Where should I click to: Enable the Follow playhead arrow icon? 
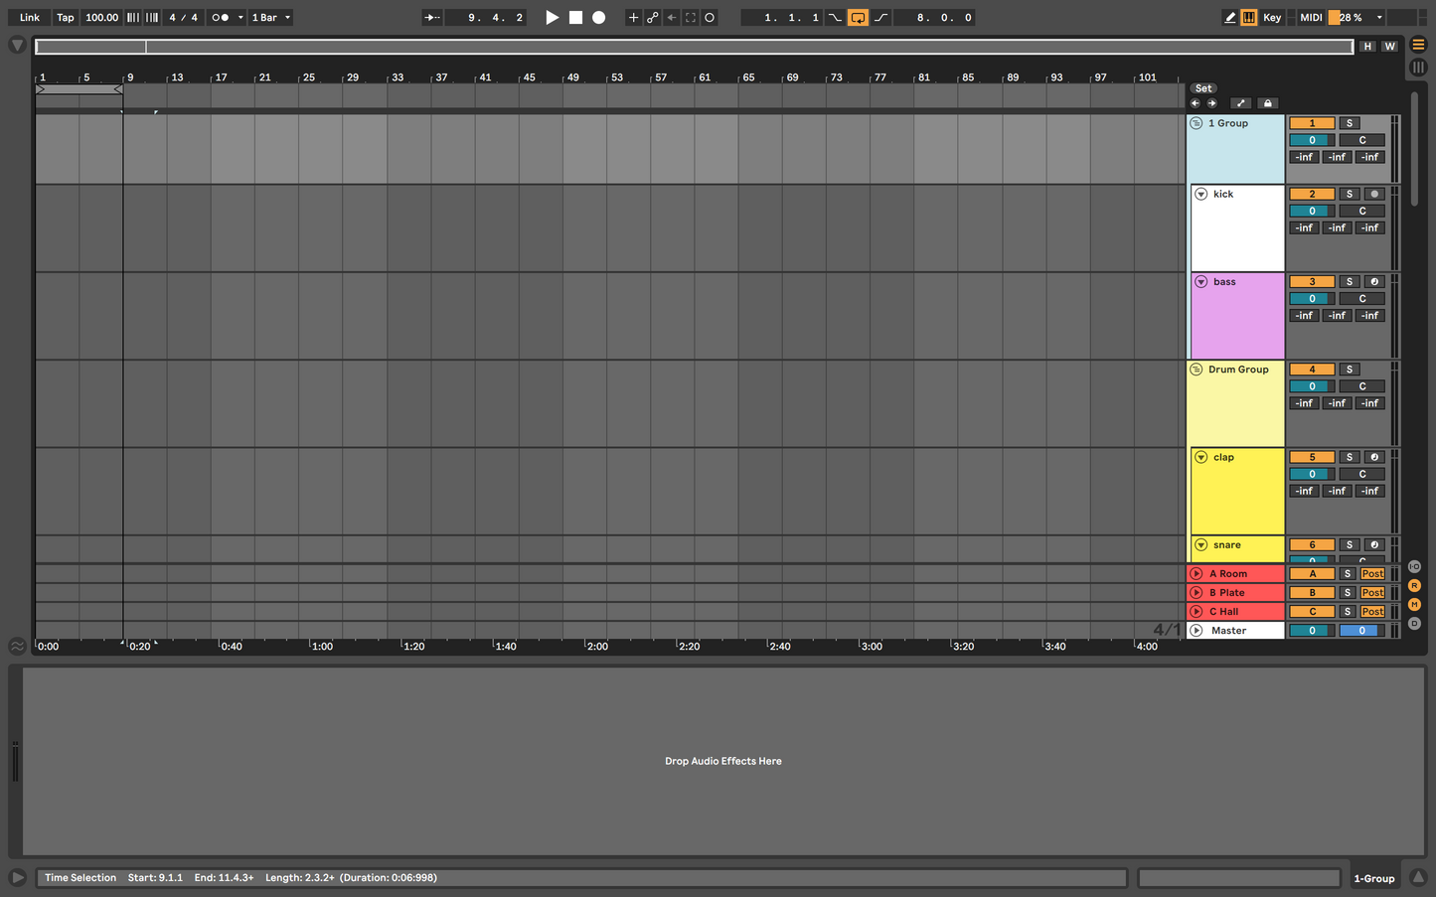pyautogui.click(x=432, y=17)
